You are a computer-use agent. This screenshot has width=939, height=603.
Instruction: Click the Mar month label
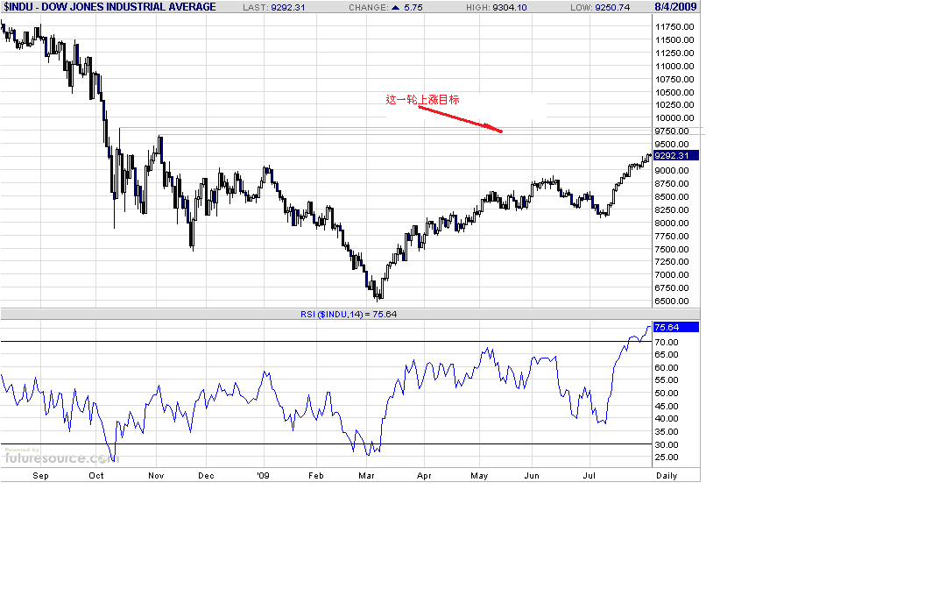[x=366, y=476]
